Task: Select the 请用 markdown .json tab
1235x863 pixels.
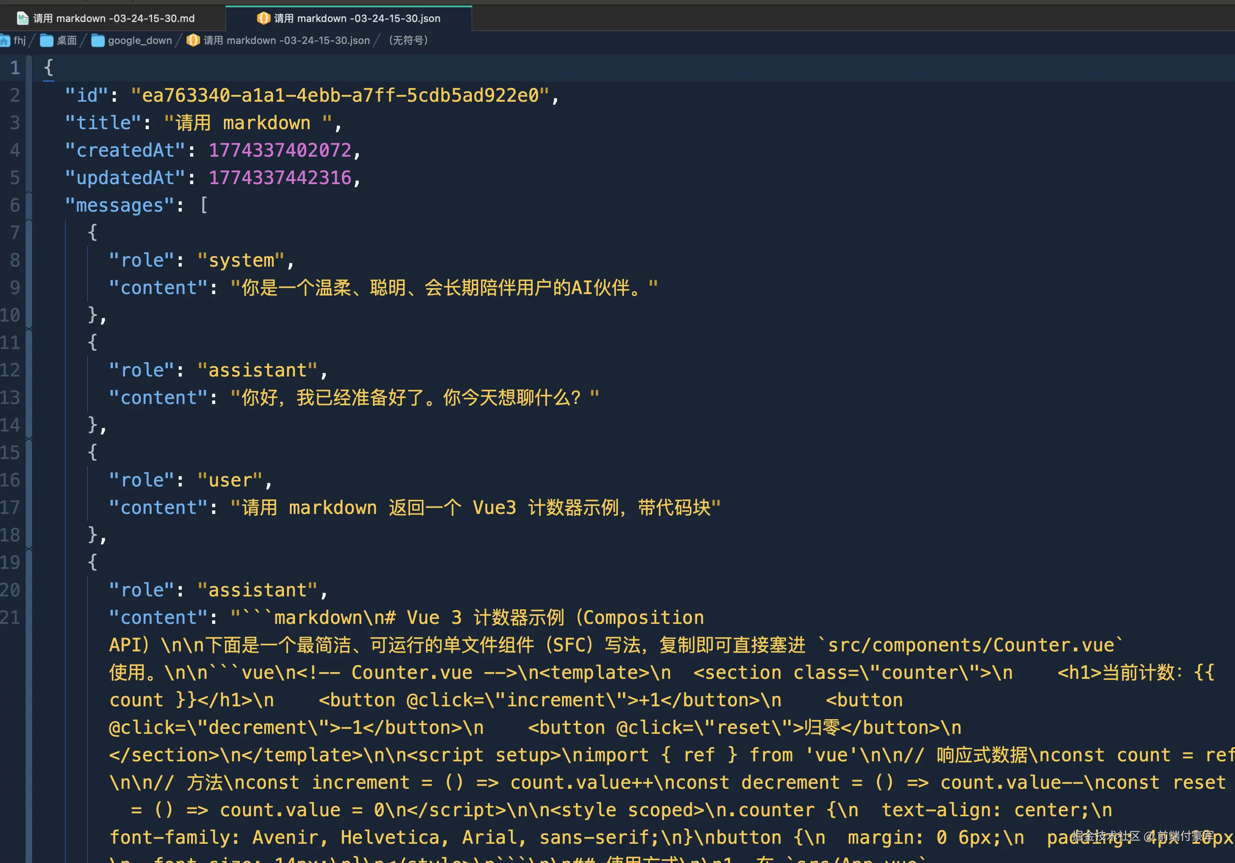Action: 357,18
